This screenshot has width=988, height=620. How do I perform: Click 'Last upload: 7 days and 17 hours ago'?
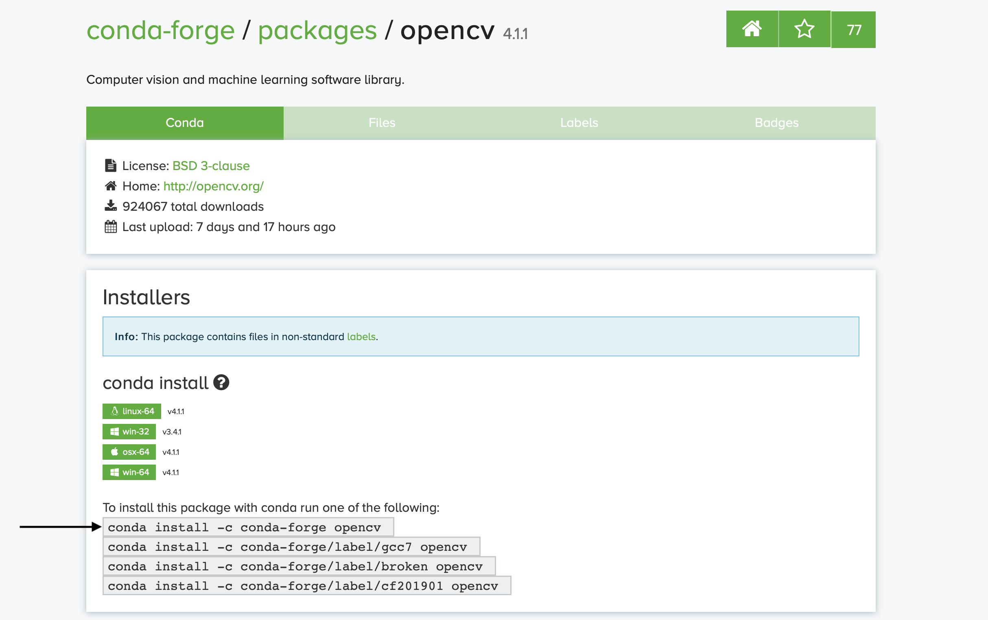pos(229,227)
